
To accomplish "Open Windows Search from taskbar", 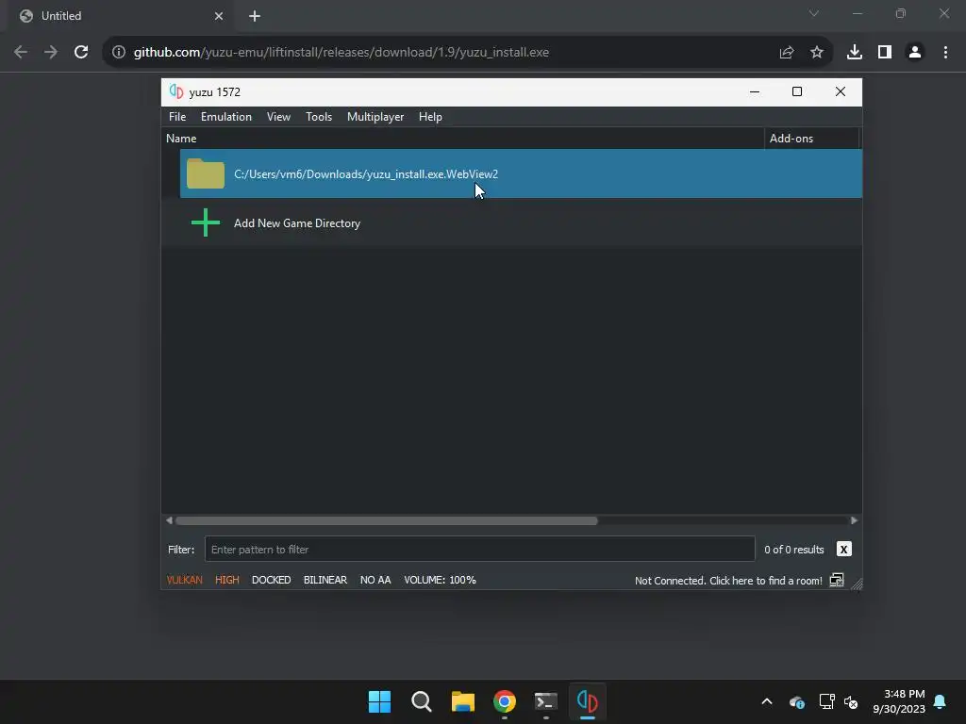I will click(x=422, y=701).
